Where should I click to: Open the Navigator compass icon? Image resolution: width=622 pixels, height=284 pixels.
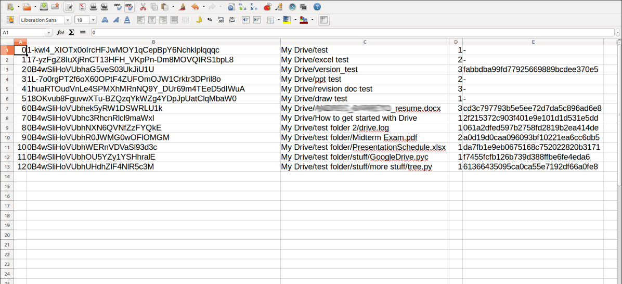point(292,7)
